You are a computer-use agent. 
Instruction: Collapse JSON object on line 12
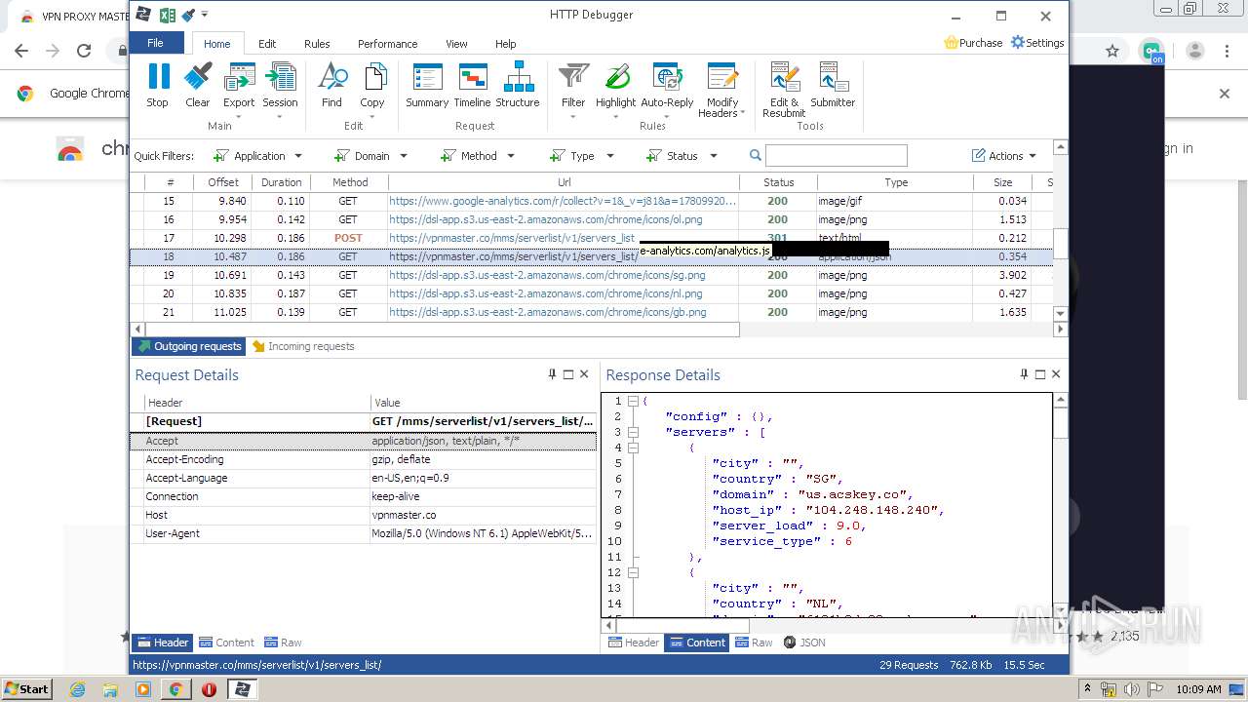[x=633, y=572]
